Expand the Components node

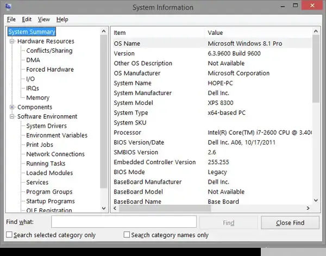12,107
